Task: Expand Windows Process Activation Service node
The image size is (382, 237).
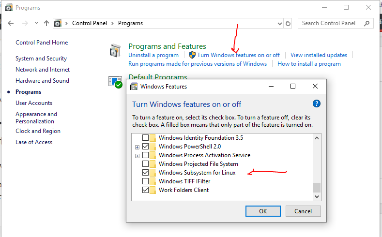Action: [x=138, y=155]
